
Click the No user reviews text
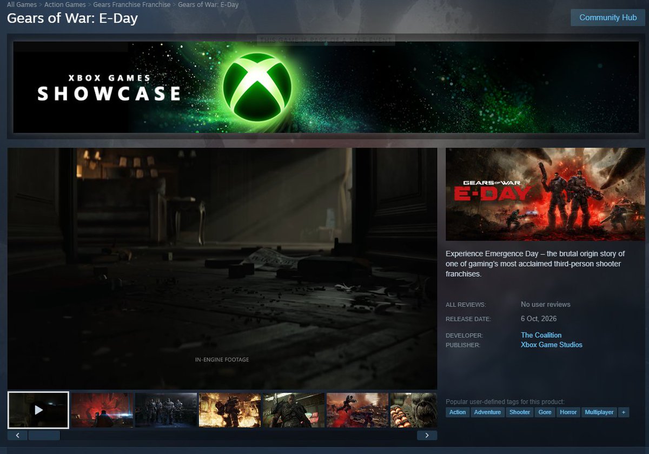click(546, 304)
